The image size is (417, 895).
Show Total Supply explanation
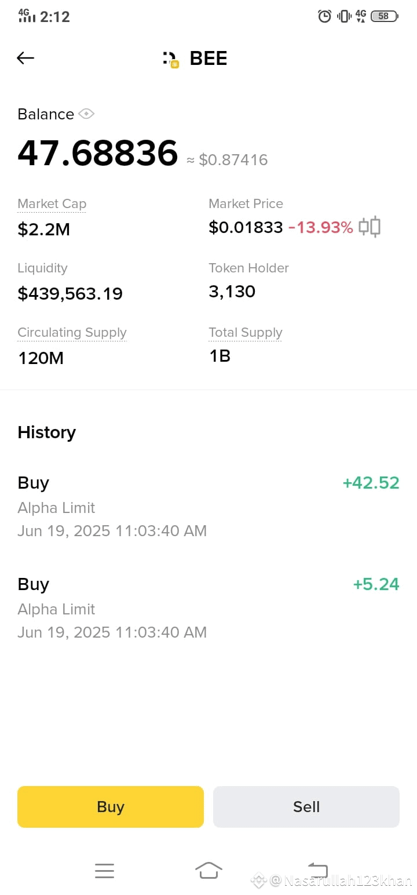pyautogui.click(x=246, y=333)
